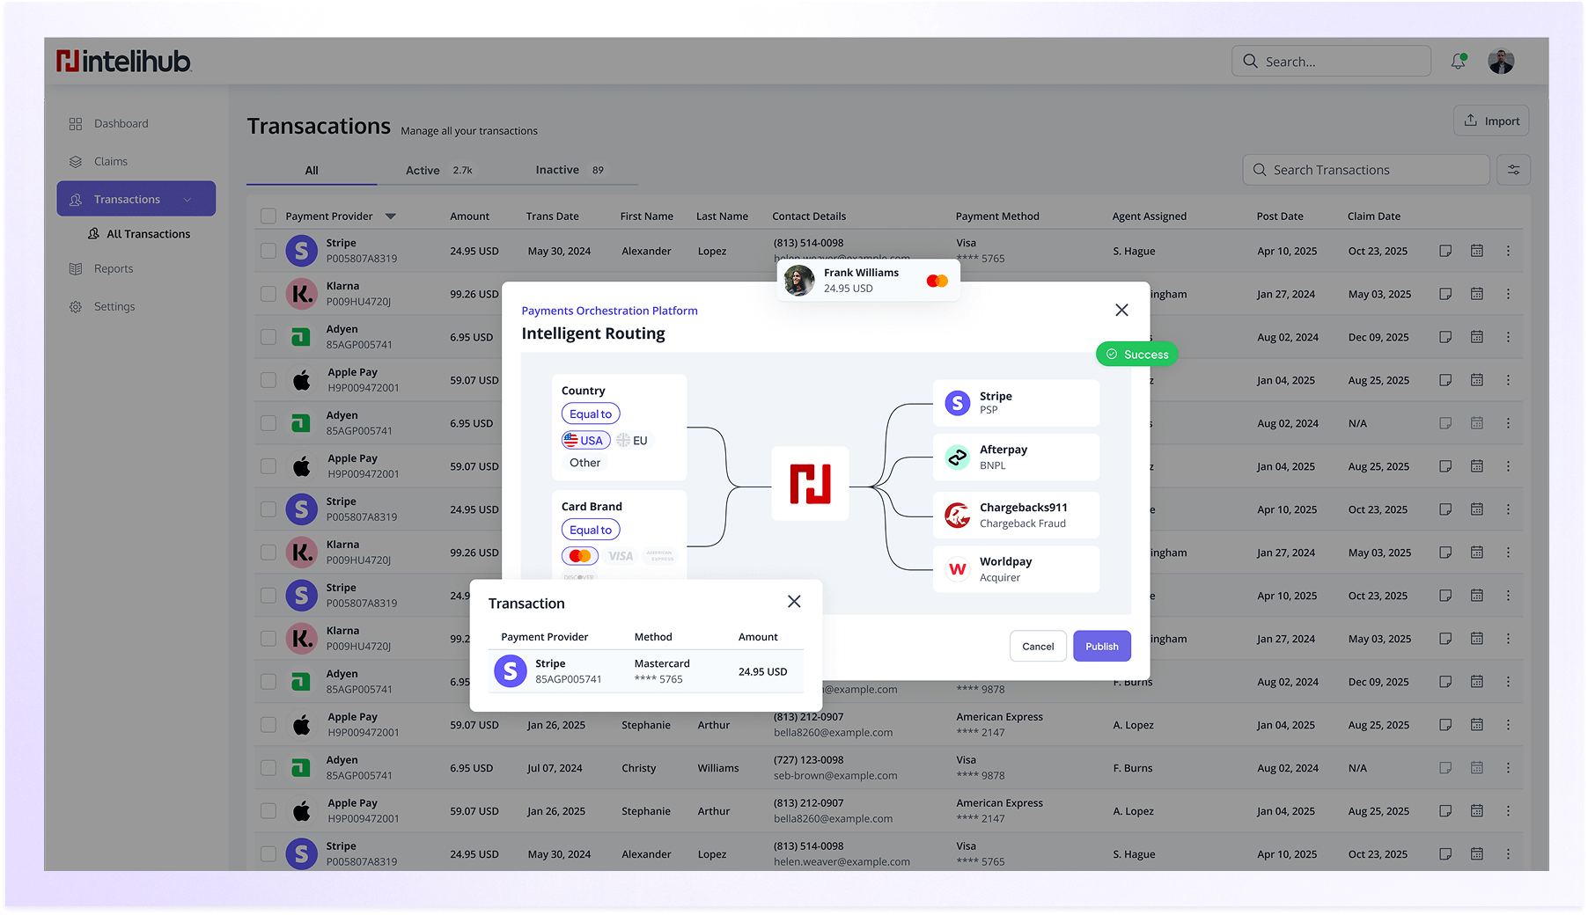Click the intelihub logo

[123, 61]
